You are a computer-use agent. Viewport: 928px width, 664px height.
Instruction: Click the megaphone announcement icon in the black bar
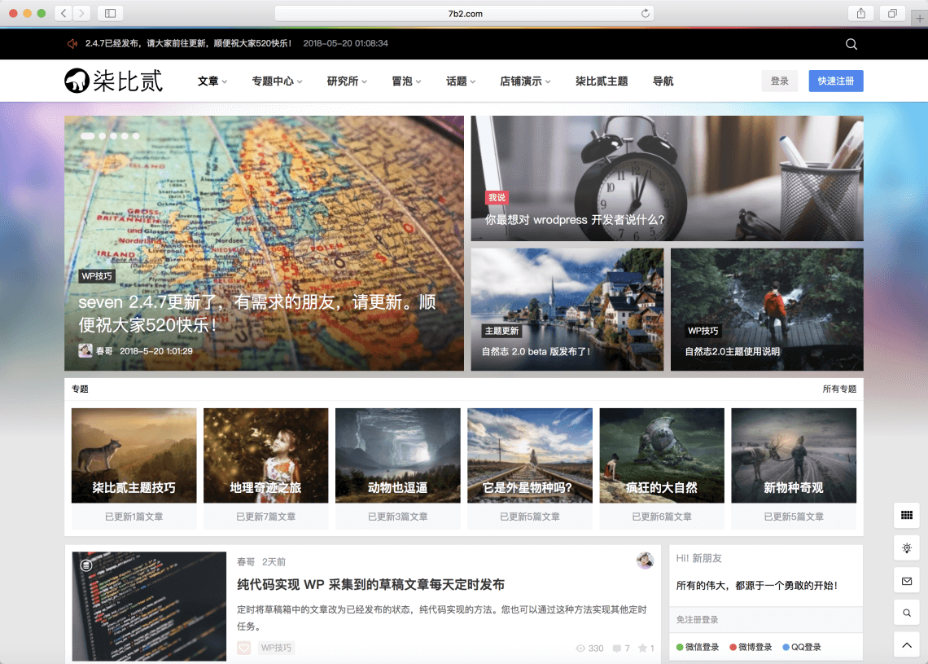coord(73,43)
